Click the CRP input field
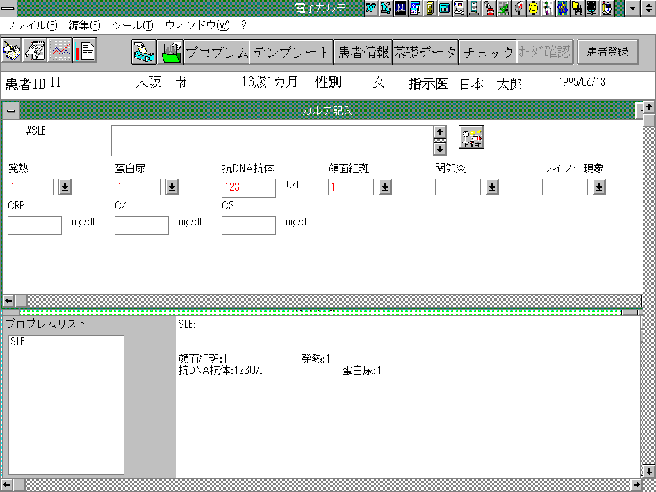Image resolution: width=656 pixels, height=492 pixels. coord(35,225)
